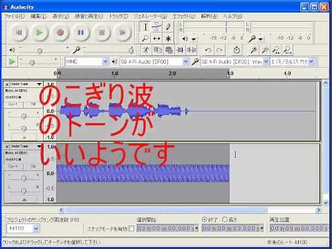Image resolution: width=332 pixels, height=249 pixels.
Task: Click the first track's gain slider
Action: coord(24,116)
